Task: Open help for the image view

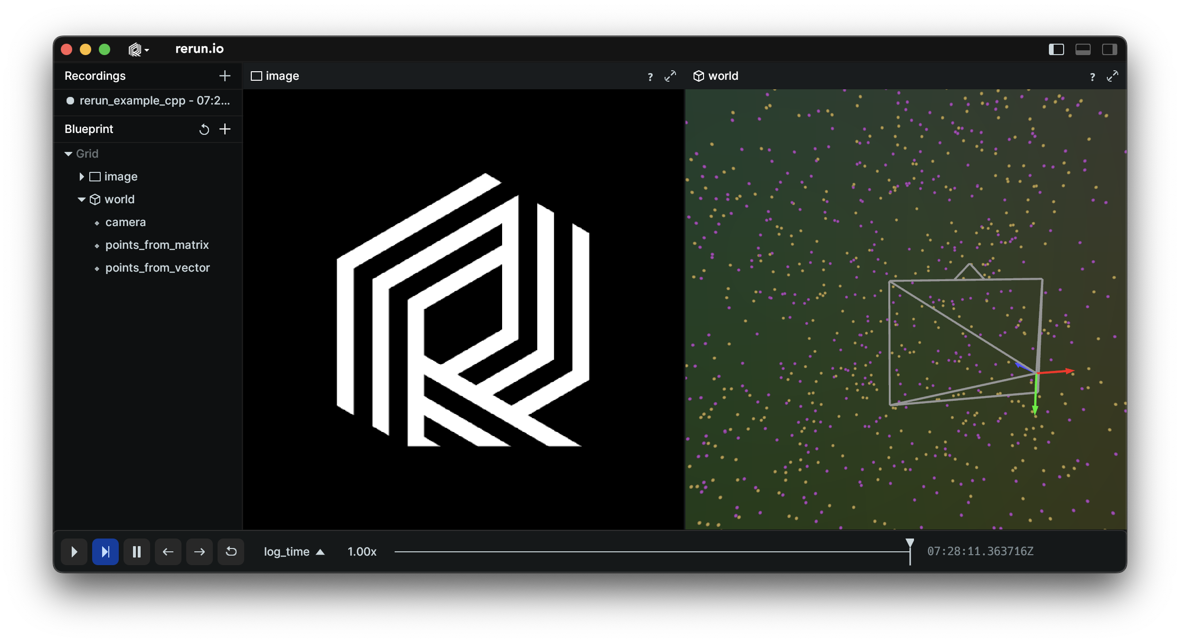Action: (x=650, y=77)
